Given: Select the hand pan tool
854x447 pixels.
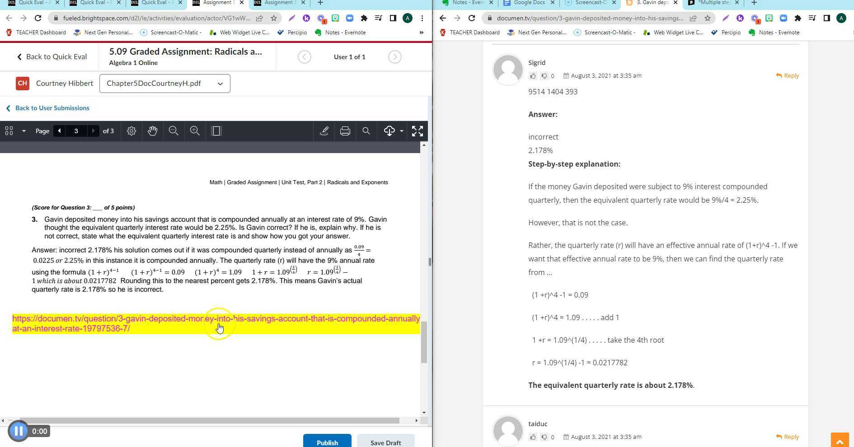Looking at the screenshot, I should (x=152, y=130).
